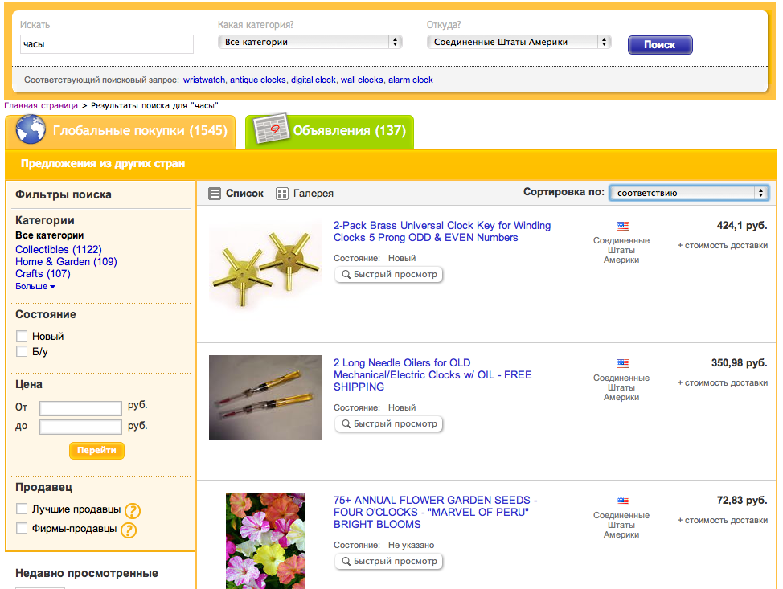
Task: Click help icon beside Фирмы-продавцы
Action: tap(128, 530)
